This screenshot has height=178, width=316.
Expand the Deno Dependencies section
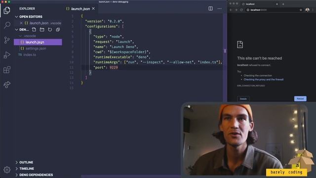(36, 175)
